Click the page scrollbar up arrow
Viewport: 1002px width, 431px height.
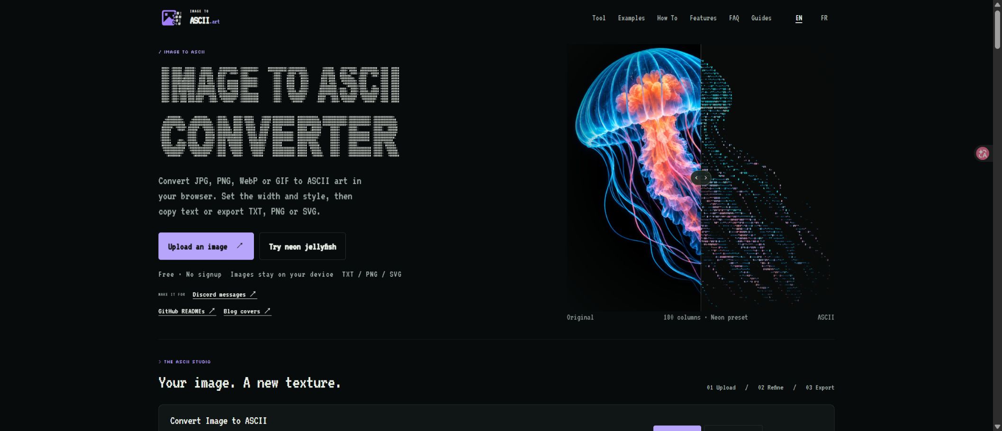click(x=997, y=4)
